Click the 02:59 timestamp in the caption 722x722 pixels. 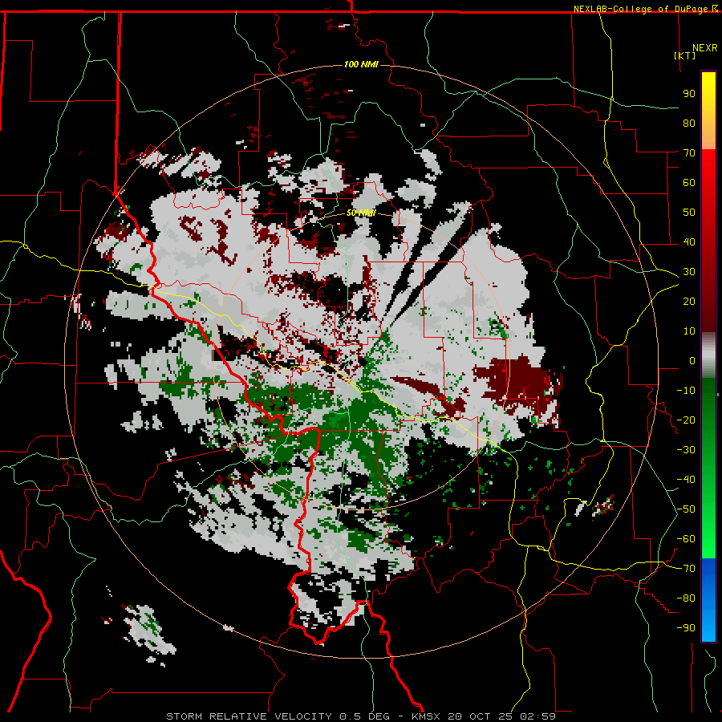pos(537,716)
